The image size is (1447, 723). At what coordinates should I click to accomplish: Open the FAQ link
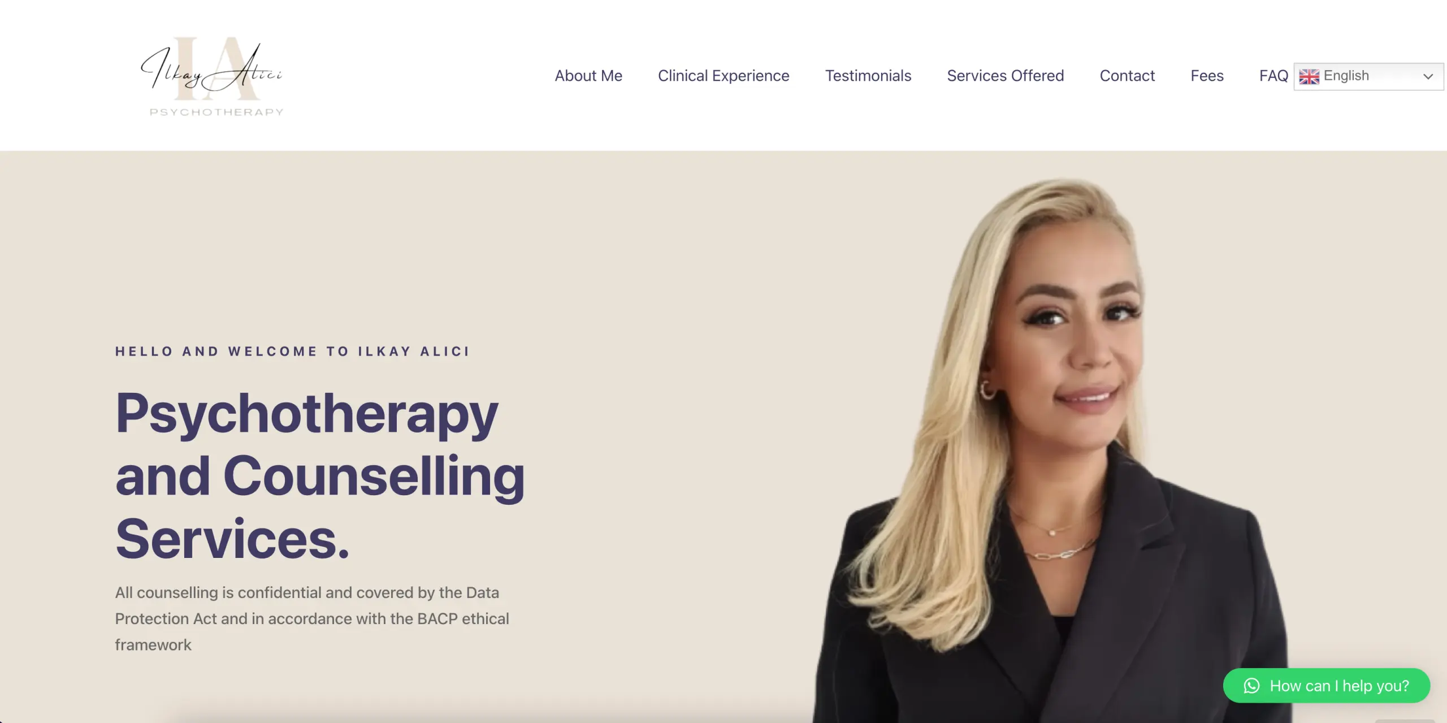pyautogui.click(x=1273, y=76)
